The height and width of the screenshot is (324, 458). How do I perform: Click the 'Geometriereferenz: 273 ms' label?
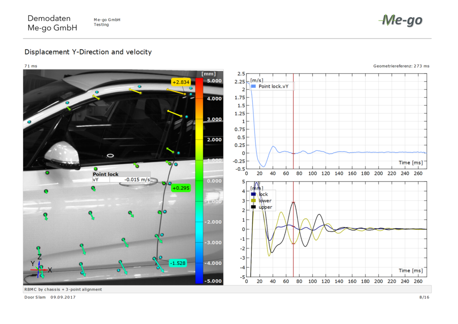coord(401,66)
